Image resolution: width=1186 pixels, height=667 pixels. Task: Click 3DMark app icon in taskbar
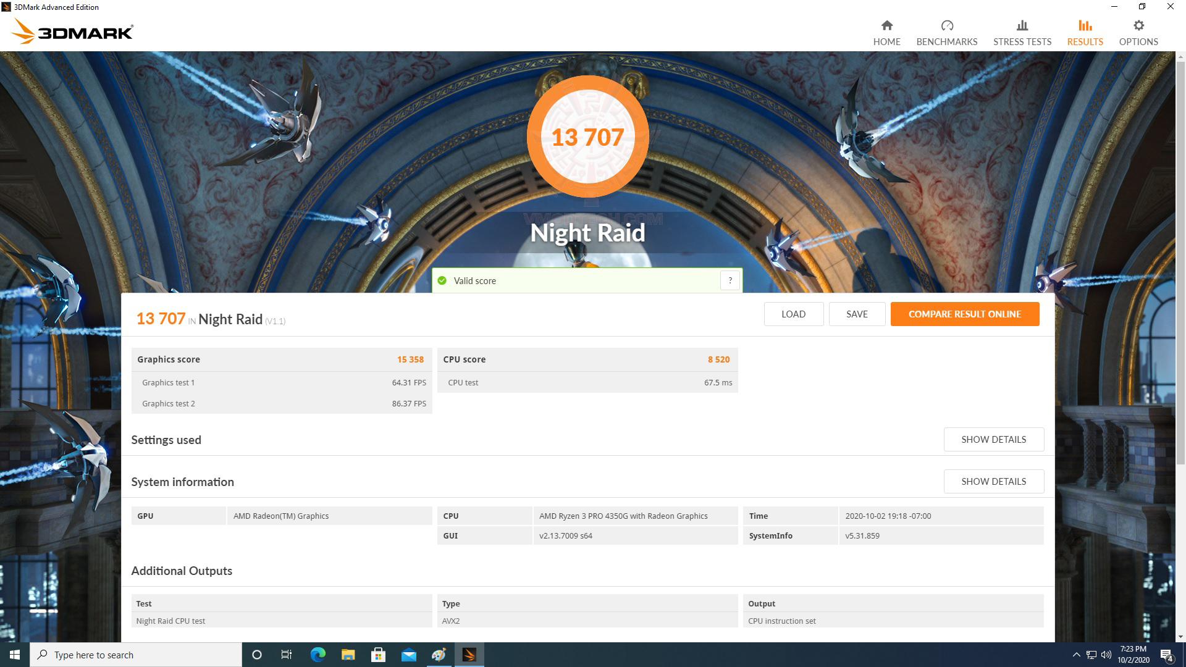(469, 655)
